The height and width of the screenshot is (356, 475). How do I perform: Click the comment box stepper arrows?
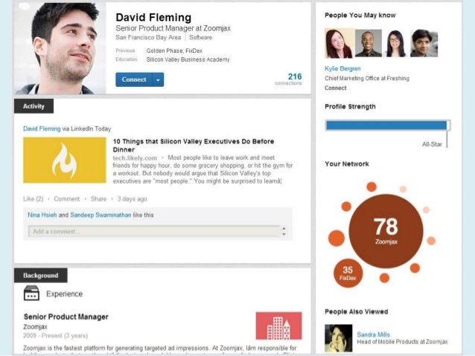284,231
